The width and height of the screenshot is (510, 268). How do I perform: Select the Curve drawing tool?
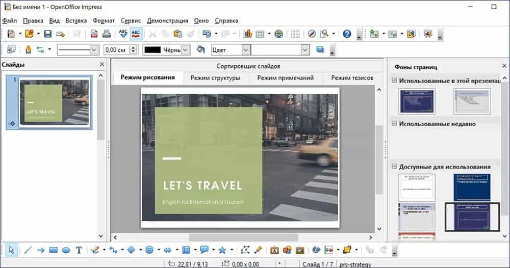pos(95,250)
